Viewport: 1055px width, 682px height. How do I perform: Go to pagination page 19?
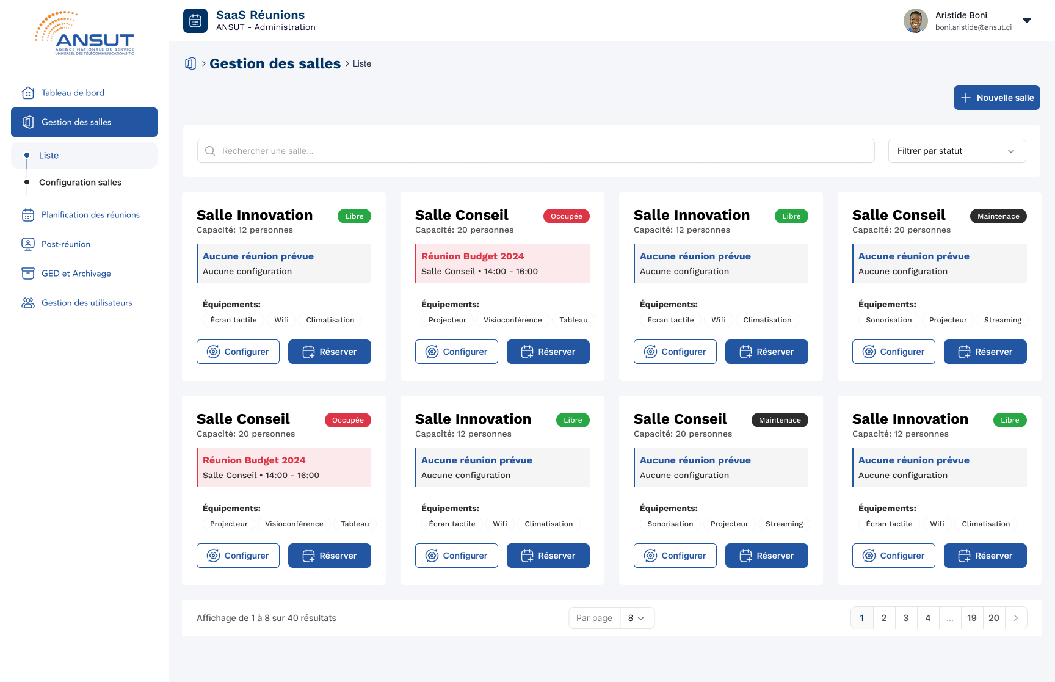(972, 618)
